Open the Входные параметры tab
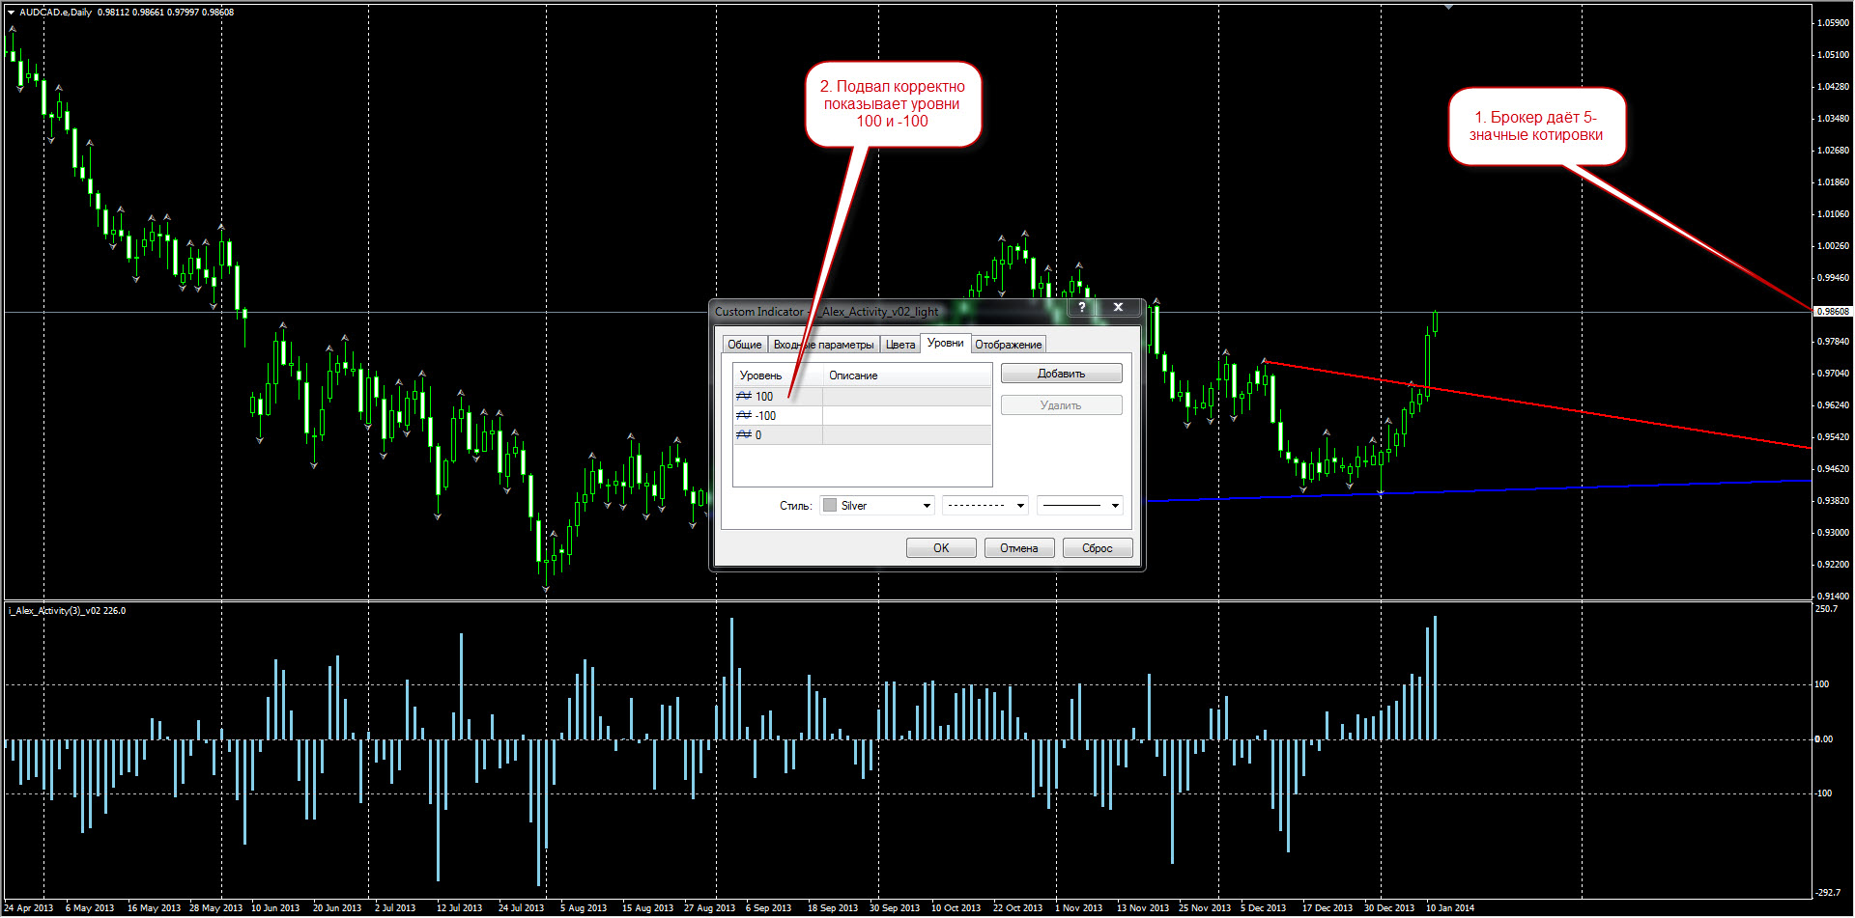Image resolution: width=1855 pixels, height=918 pixels. 823,345
